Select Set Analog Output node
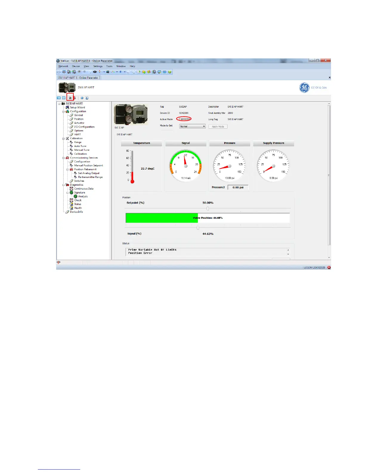This screenshot has height=472, width=365. pyautogui.click(x=89, y=173)
